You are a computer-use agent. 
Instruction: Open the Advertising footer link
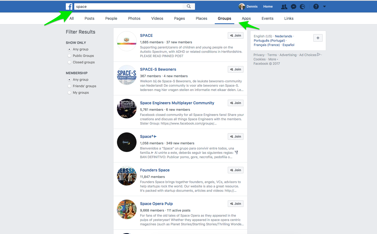288,55
